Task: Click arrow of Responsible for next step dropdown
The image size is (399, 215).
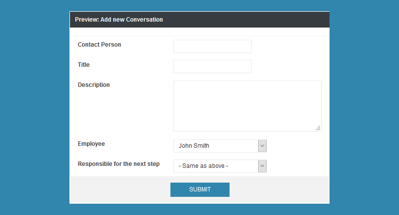Action: pos(263,166)
